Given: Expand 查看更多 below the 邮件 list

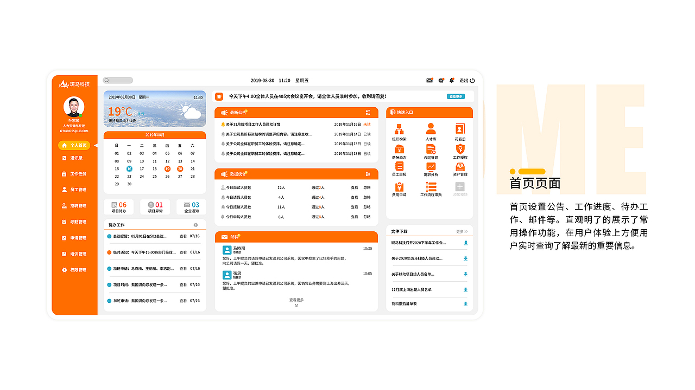Looking at the screenshot, I should (295, 300).
